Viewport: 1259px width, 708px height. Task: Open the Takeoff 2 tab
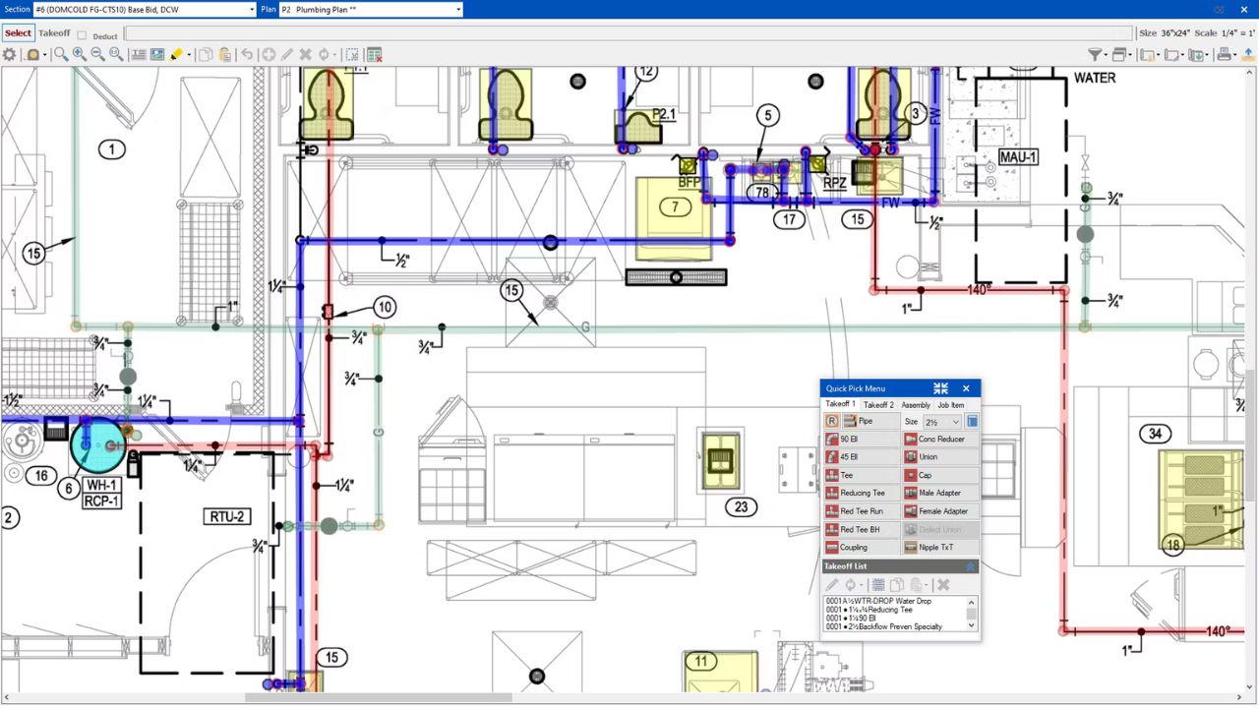pyautogui.click(x=877, y=404)
